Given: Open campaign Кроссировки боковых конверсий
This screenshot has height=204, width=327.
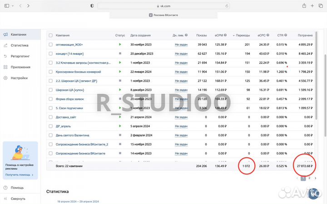Looking at the screenshot, I should click(x=79, y=72).
